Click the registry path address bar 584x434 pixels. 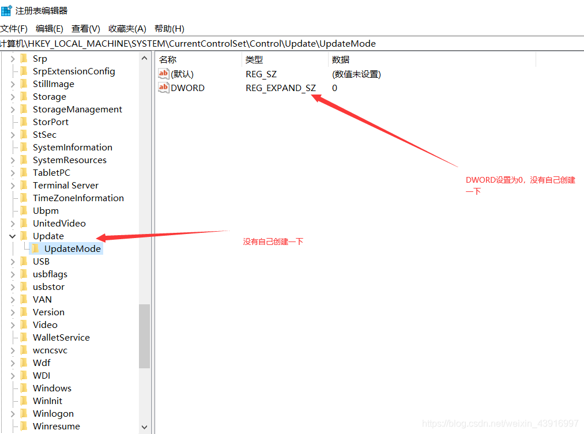pos(288,44)
